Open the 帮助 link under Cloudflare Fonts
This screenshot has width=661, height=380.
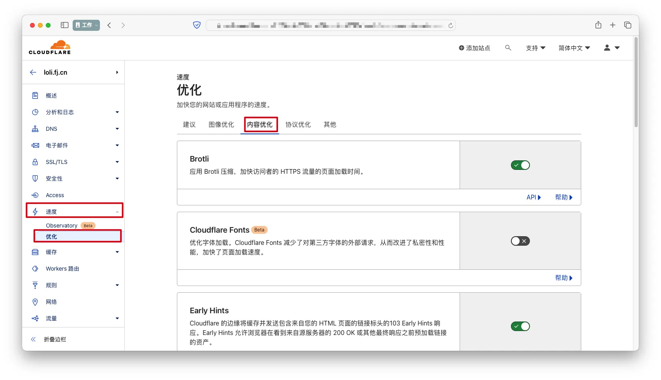click(x=563, y=278)
